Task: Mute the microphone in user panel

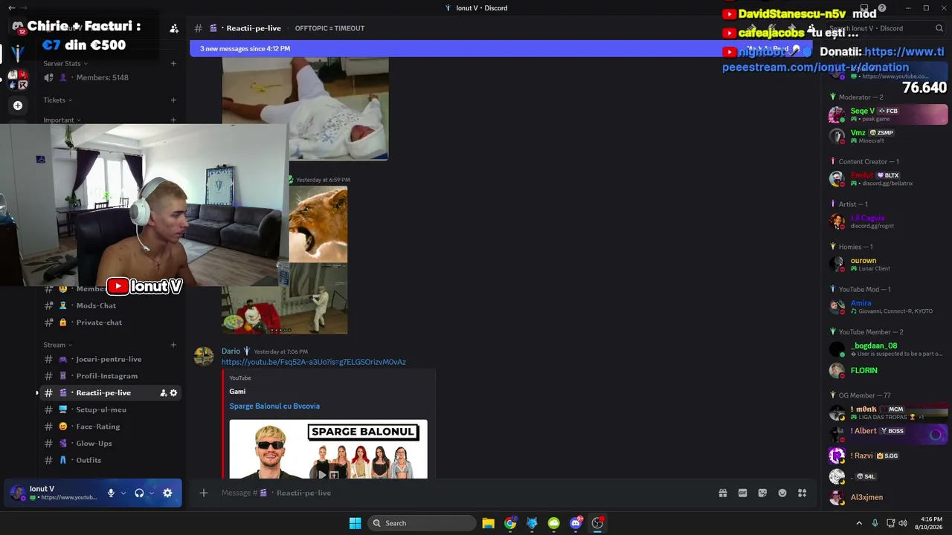Action: pyautogui.click(x=111, y=493)
